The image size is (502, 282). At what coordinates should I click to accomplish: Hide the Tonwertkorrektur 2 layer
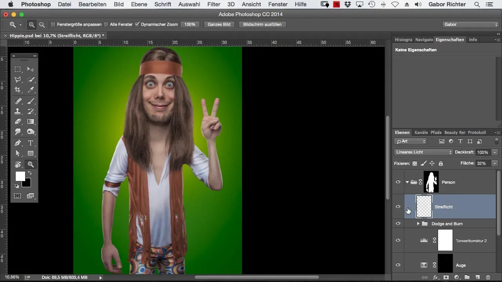(398, 240)
